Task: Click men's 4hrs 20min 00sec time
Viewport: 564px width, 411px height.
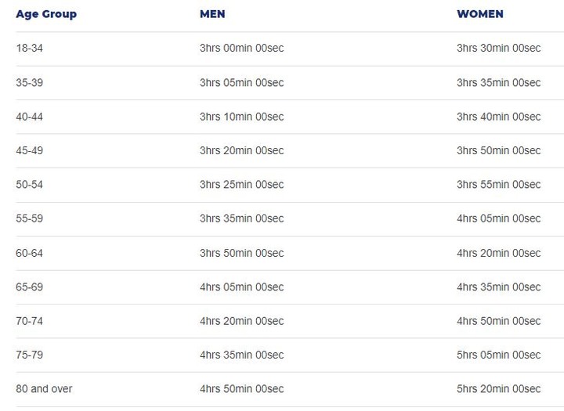Action: [x=242, y=321]
